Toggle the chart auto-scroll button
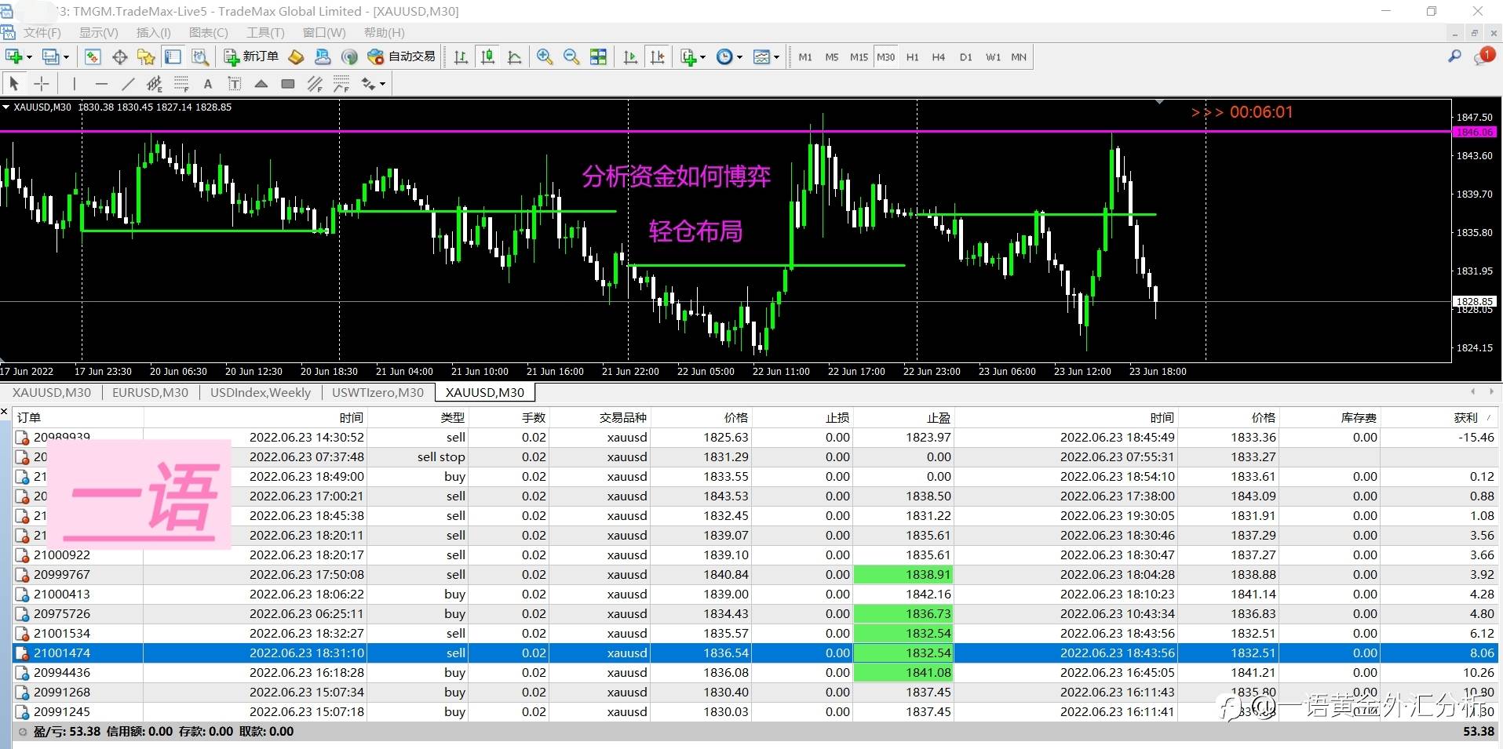Screen dimensions: 1503x749 (x=630, y=56)
